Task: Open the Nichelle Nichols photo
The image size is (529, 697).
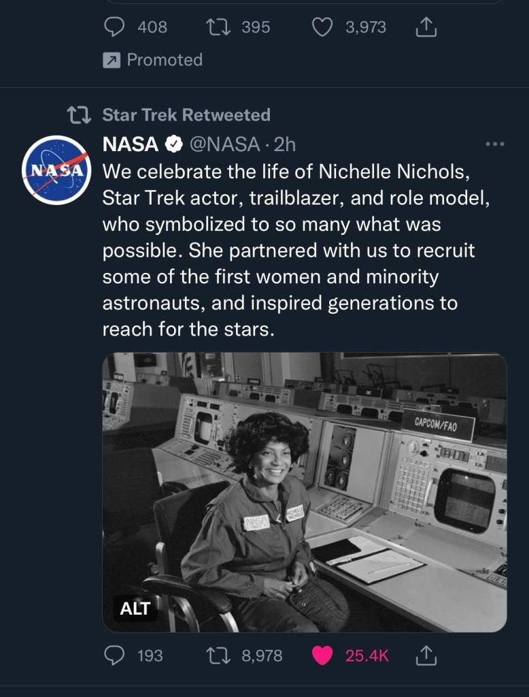Action: coord(305,491)
